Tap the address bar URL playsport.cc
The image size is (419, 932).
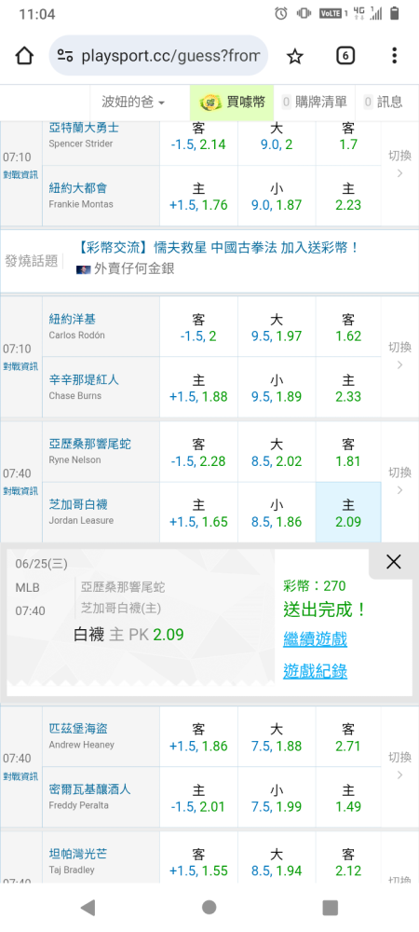pos(171,56)
